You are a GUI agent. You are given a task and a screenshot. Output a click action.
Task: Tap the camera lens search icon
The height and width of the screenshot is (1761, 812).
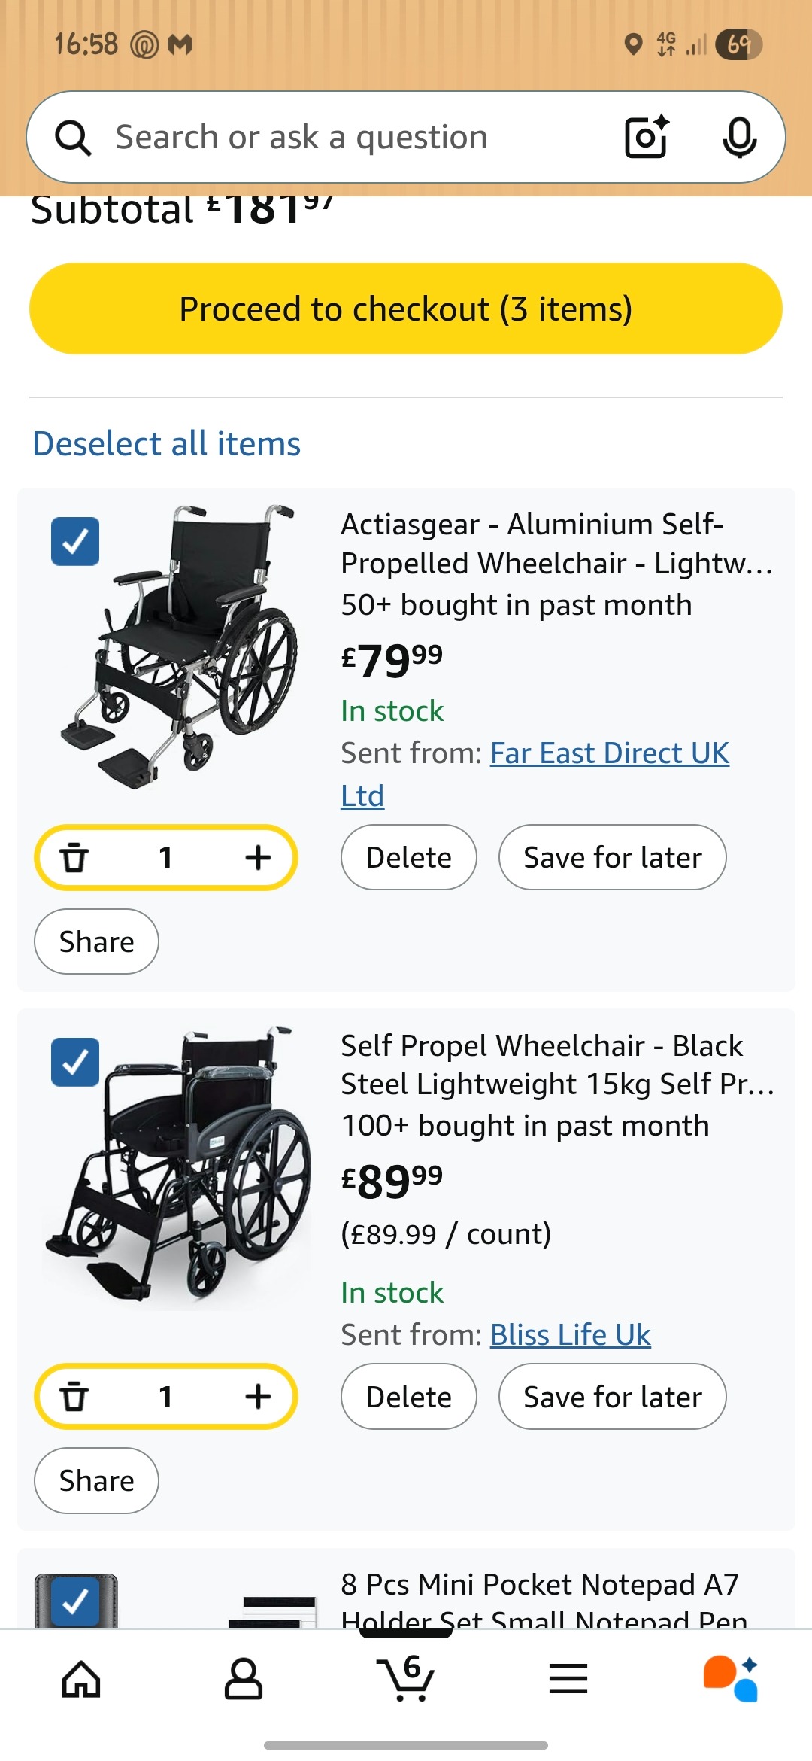pyautogui.click(x=647, y=137)
